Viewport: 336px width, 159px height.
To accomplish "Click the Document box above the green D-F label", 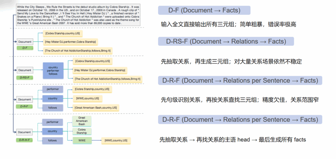I will [25, 42].
